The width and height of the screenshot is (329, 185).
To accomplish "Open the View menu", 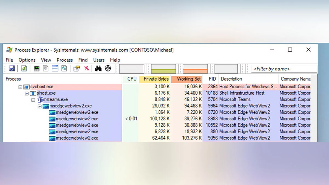I will [x=46, y=60].
